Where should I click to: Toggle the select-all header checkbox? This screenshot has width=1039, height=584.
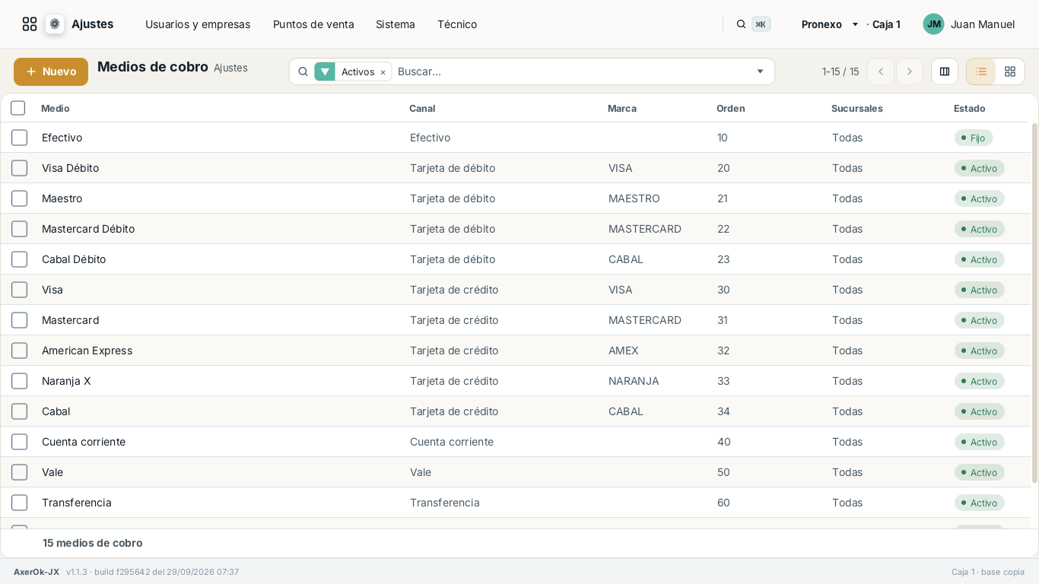(x=18, y=108)
